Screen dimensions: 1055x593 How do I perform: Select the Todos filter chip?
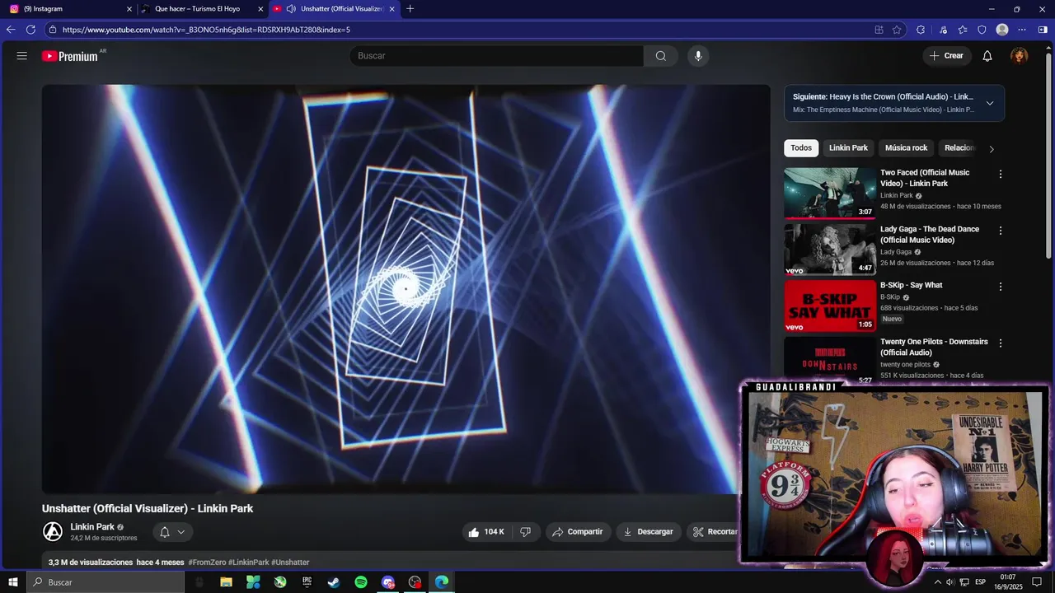click(801, 148)
